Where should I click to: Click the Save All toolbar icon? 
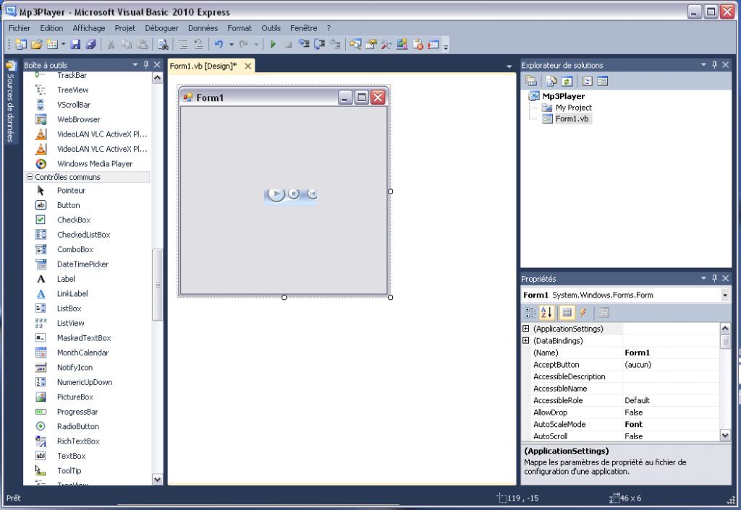coord(90,44)
